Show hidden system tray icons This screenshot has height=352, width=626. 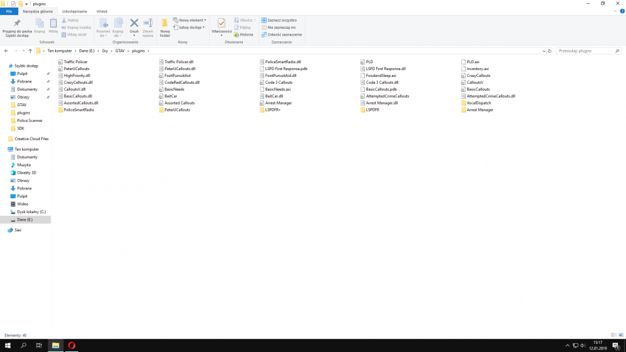click(x=567, y=346)
